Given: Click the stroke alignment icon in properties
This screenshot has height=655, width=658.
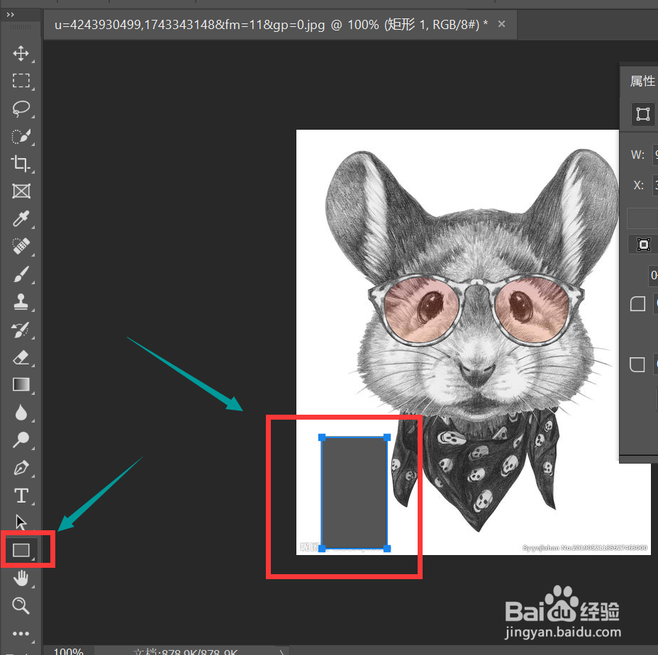Looking at the screenshot, I should 643,245.
